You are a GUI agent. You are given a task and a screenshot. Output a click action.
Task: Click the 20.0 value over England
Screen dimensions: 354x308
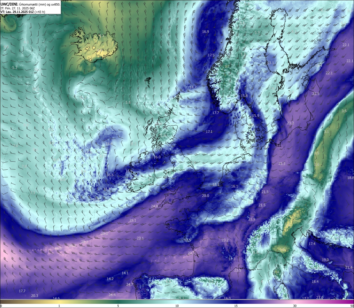(x=205, y=196)
